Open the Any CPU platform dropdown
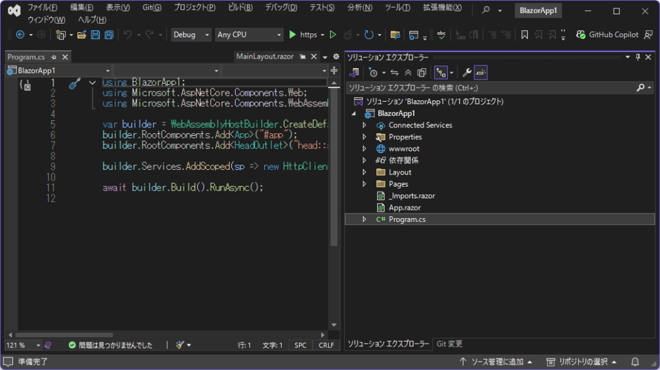The width and height of the screenshot is (660, 370). 249,35
